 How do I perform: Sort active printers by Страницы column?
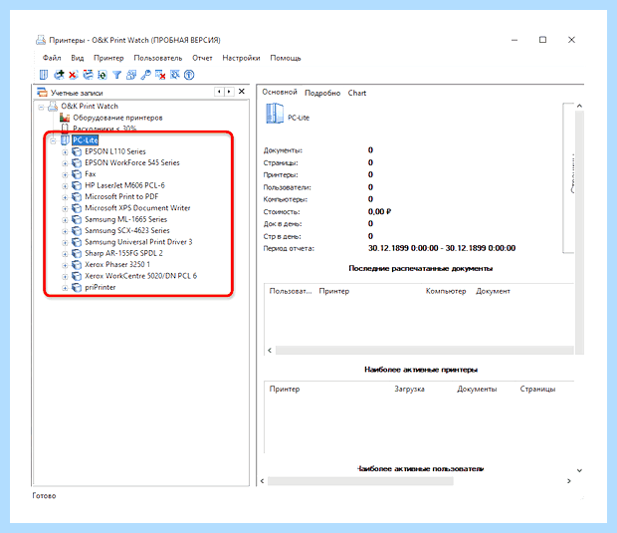(537, 389)
